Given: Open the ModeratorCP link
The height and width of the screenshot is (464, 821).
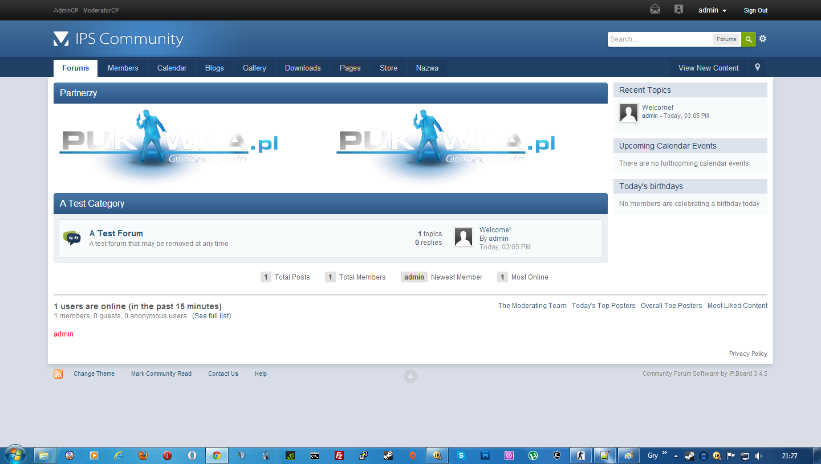Looking at the screenshot, I should pos(101,10).
